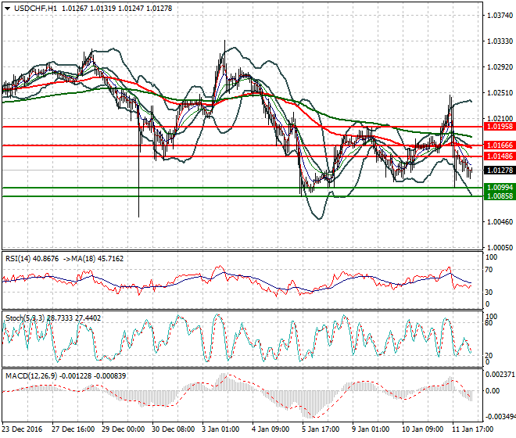The width and height of the screenshot is (516, 438).
Task: Click the green 1.00858 support label
Action: [500, 196]
